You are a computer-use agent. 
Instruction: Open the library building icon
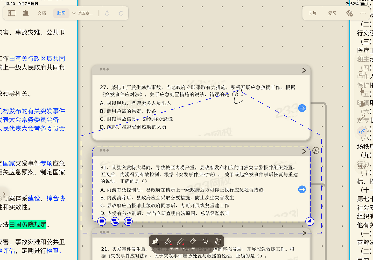pyautogui.click(x=26, y=13)
